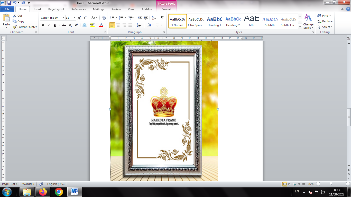Click the Change Styles button
Image resolution: width=351 pixels, height=197 pixels.
pos(308,22)
